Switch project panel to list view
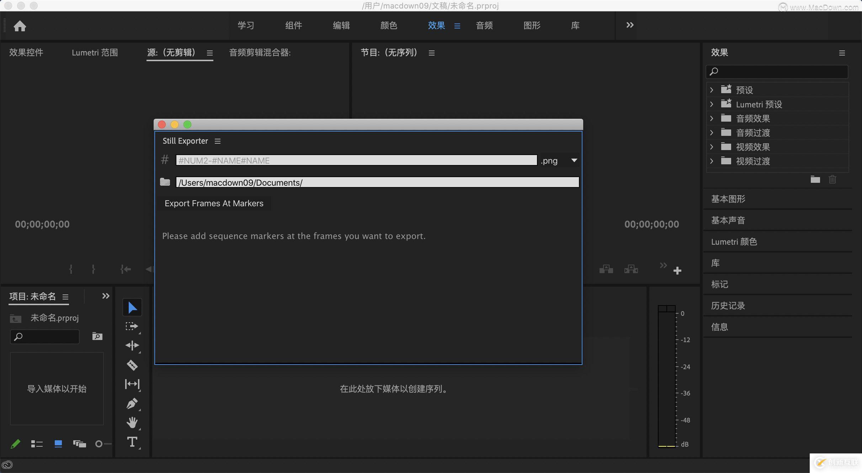862x473 pixels. click(37, 444)
